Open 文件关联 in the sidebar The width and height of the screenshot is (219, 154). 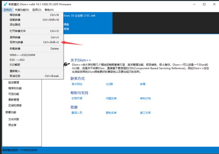pyautogui.click(x=14, y=119)
